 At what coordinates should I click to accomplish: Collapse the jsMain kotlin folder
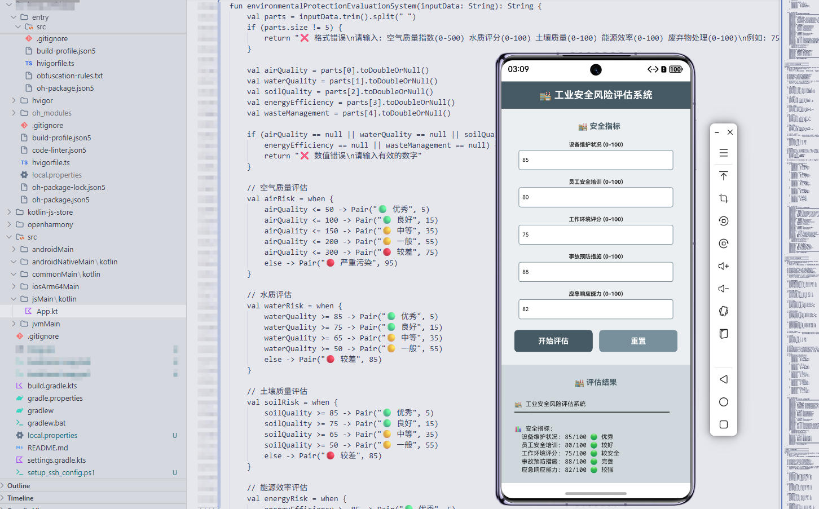coord(14,299)
